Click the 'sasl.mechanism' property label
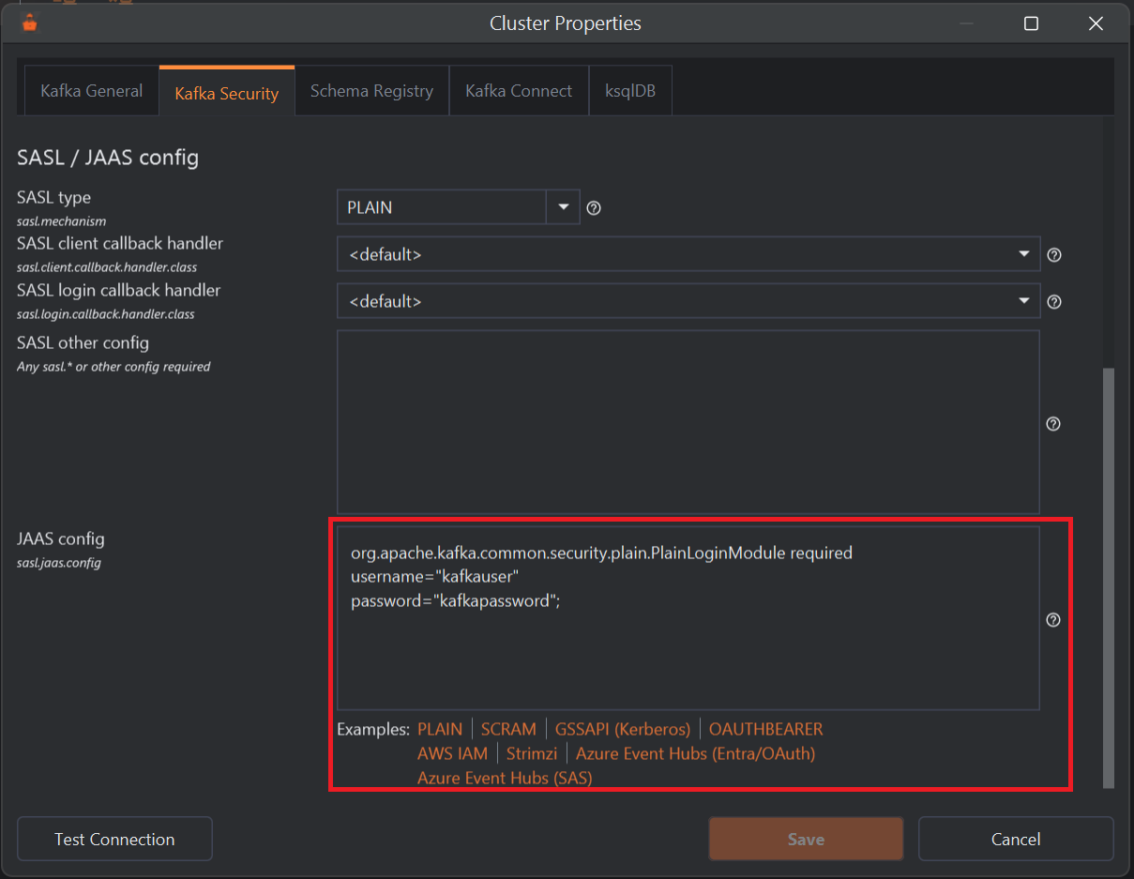 pyautogui.click(x=61, y=221)
